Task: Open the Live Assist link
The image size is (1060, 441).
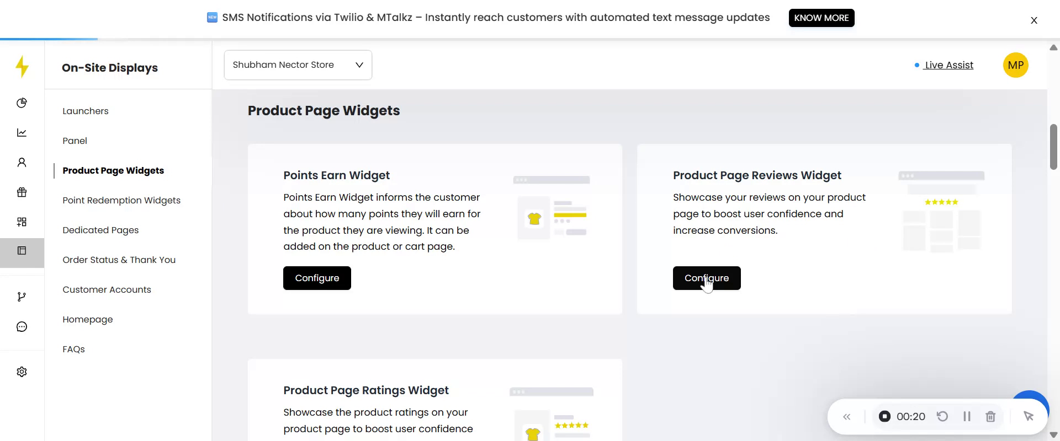Action: pos(948,65)
